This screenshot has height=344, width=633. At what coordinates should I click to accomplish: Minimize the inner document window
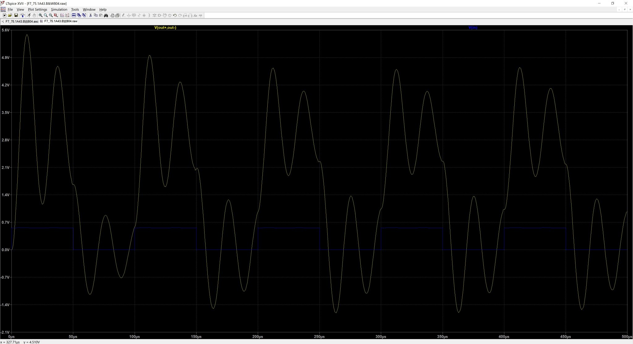(x=619, y=10)
